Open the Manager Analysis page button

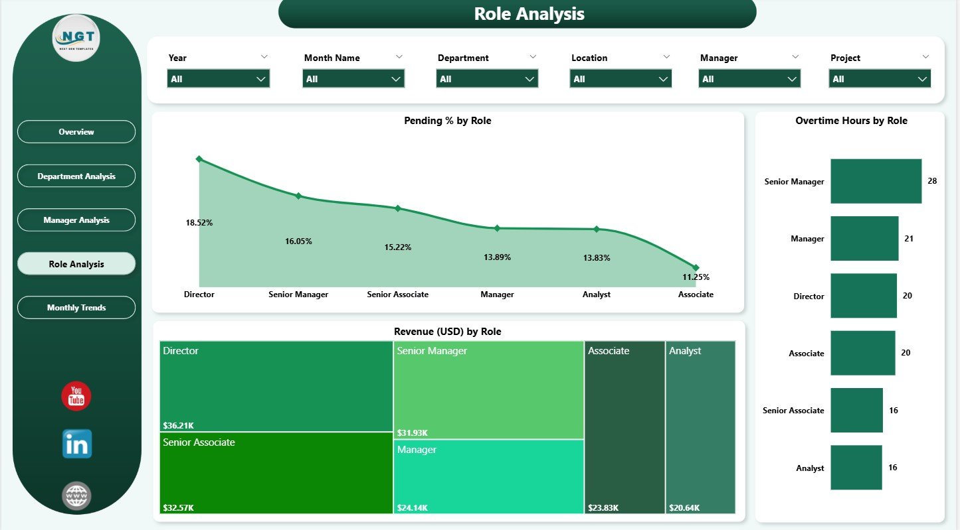click(x=76, y=220)
